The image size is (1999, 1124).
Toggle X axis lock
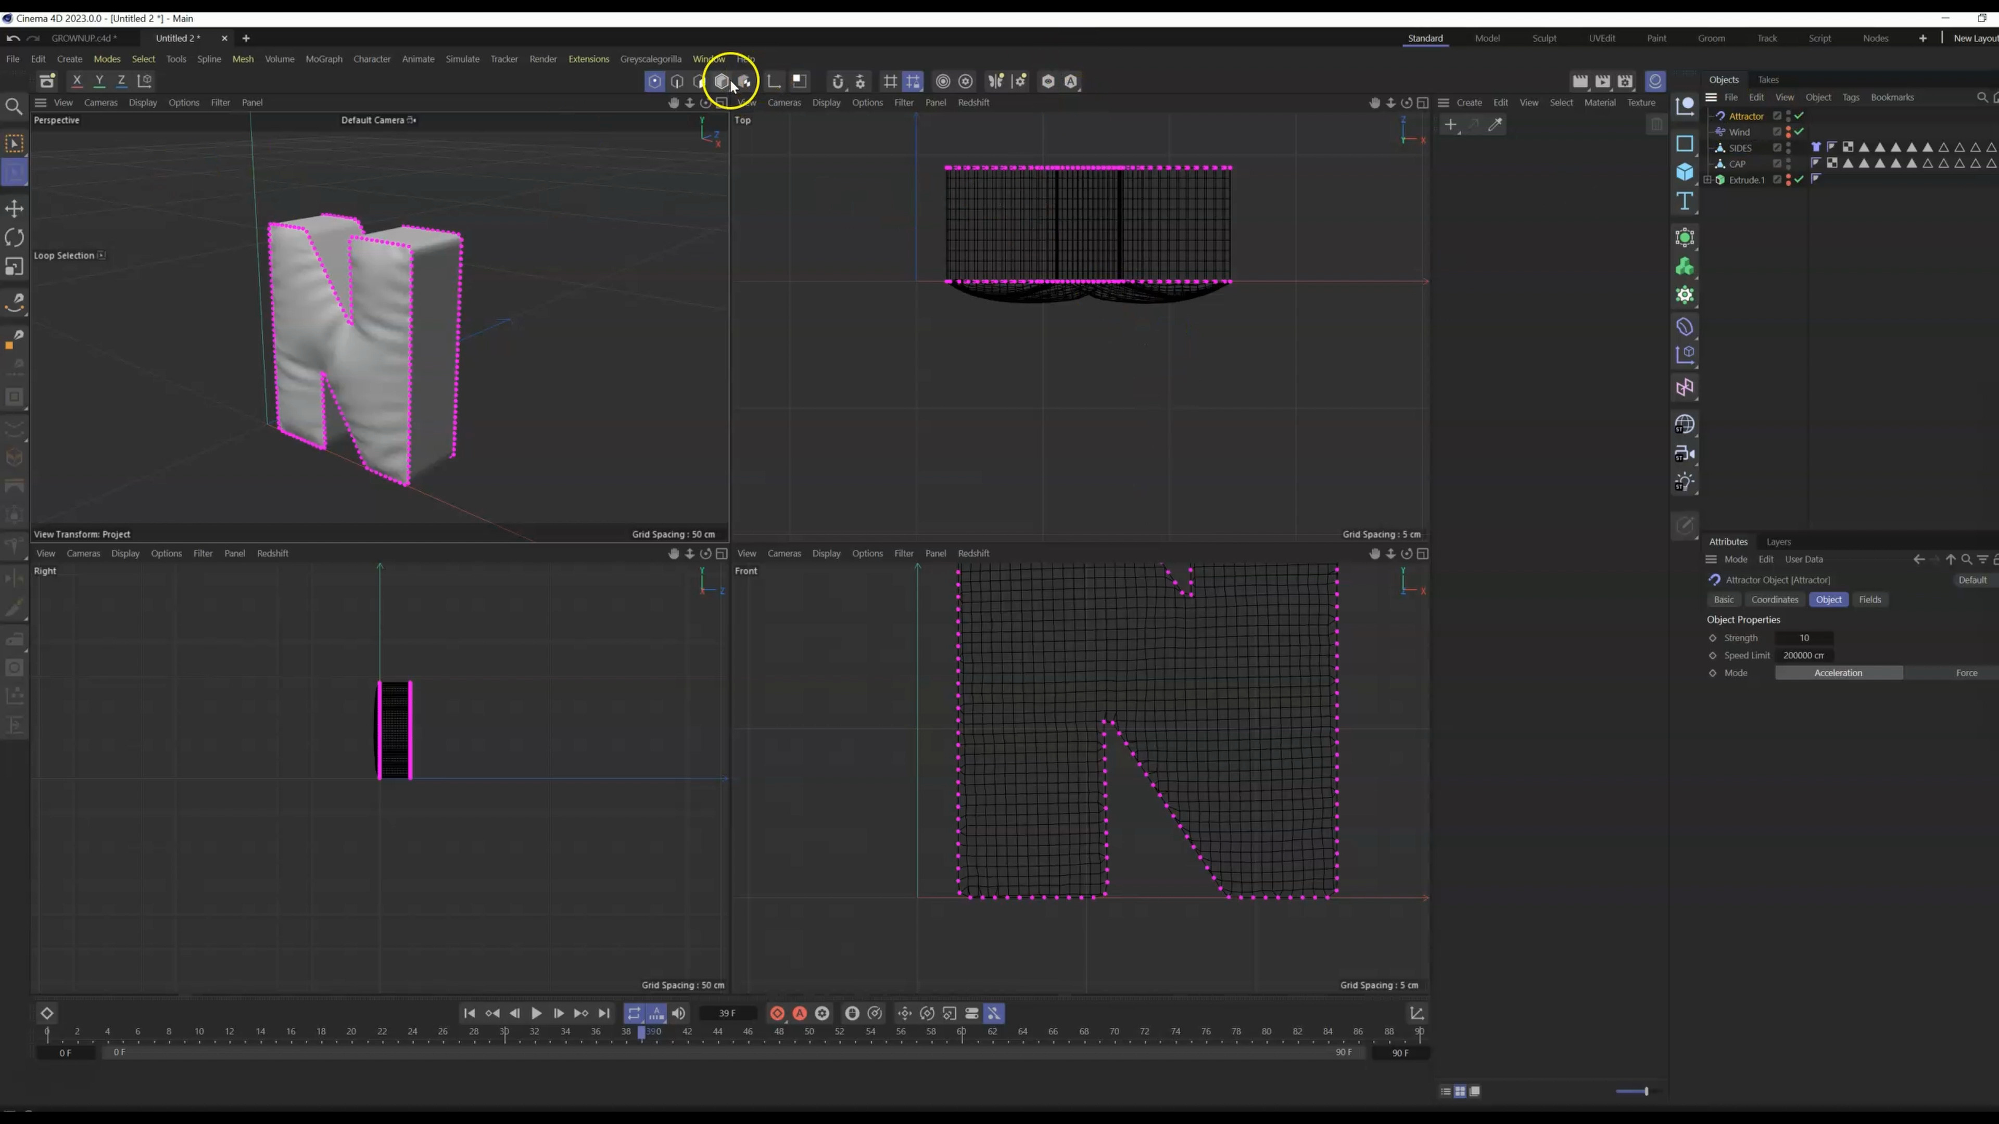(77, 81)
